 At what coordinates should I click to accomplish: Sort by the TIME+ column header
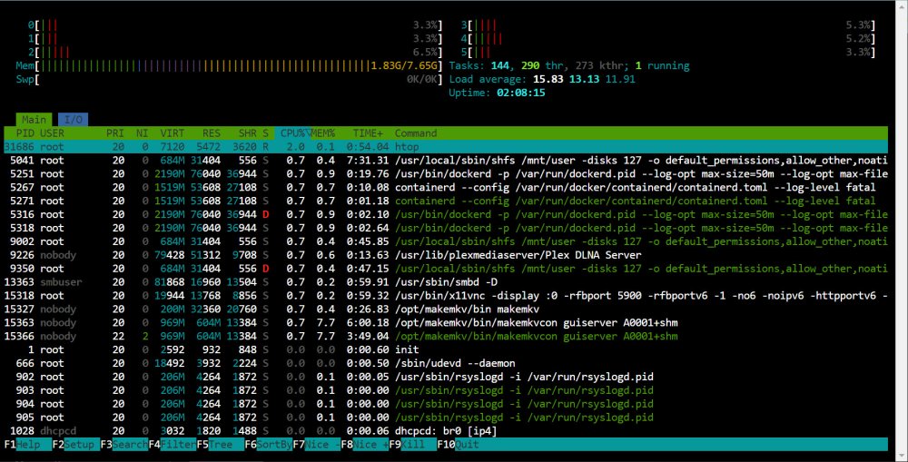coord(368,133)
